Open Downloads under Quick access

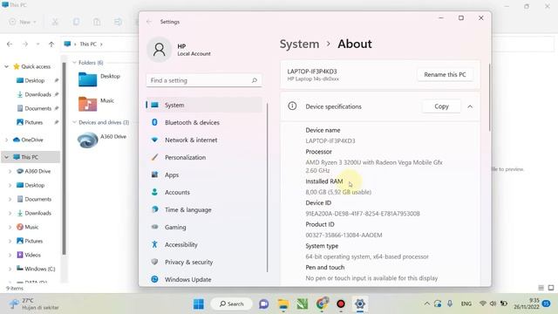coord(37,94)
